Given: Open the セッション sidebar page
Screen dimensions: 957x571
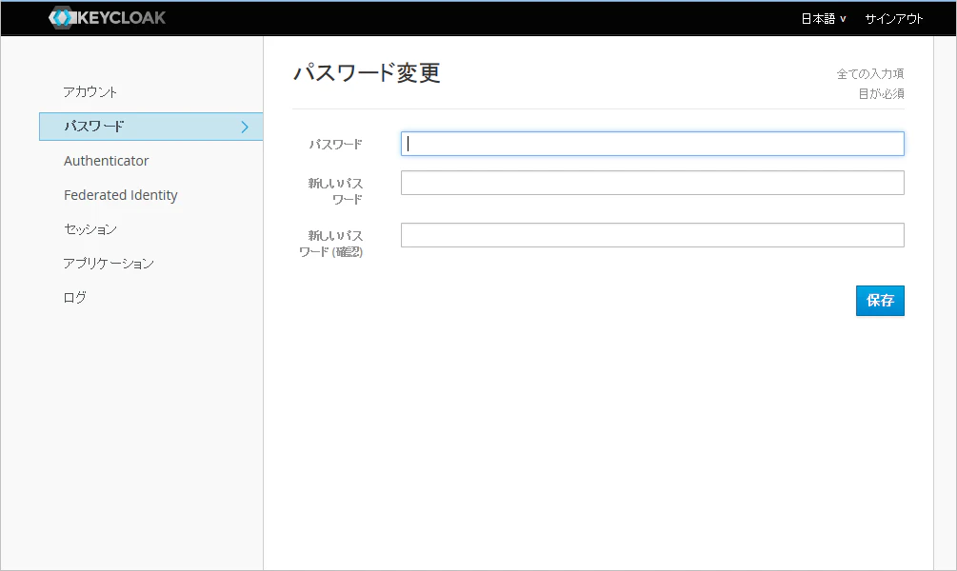Looking at the screenshot, I should tap(90, 229).
